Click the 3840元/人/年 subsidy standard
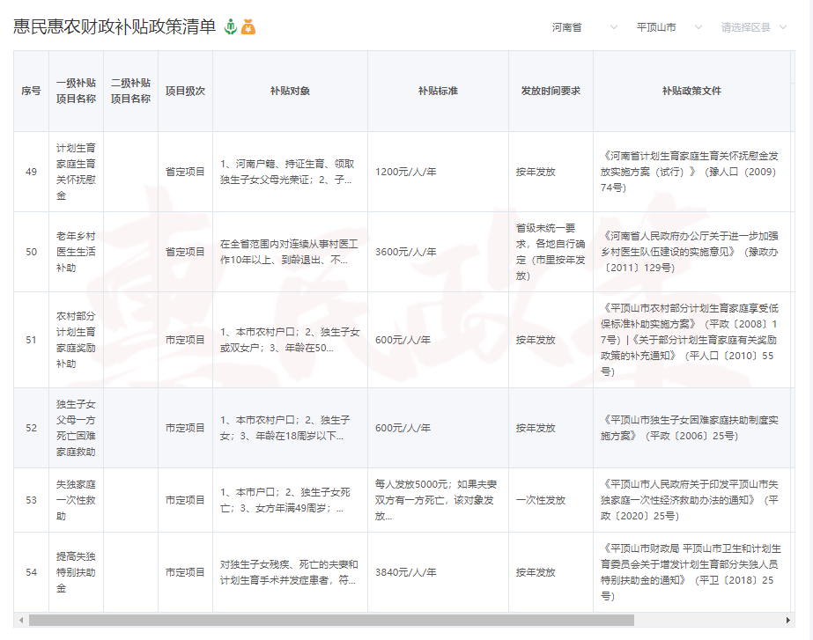 click(x=406, y=572)
